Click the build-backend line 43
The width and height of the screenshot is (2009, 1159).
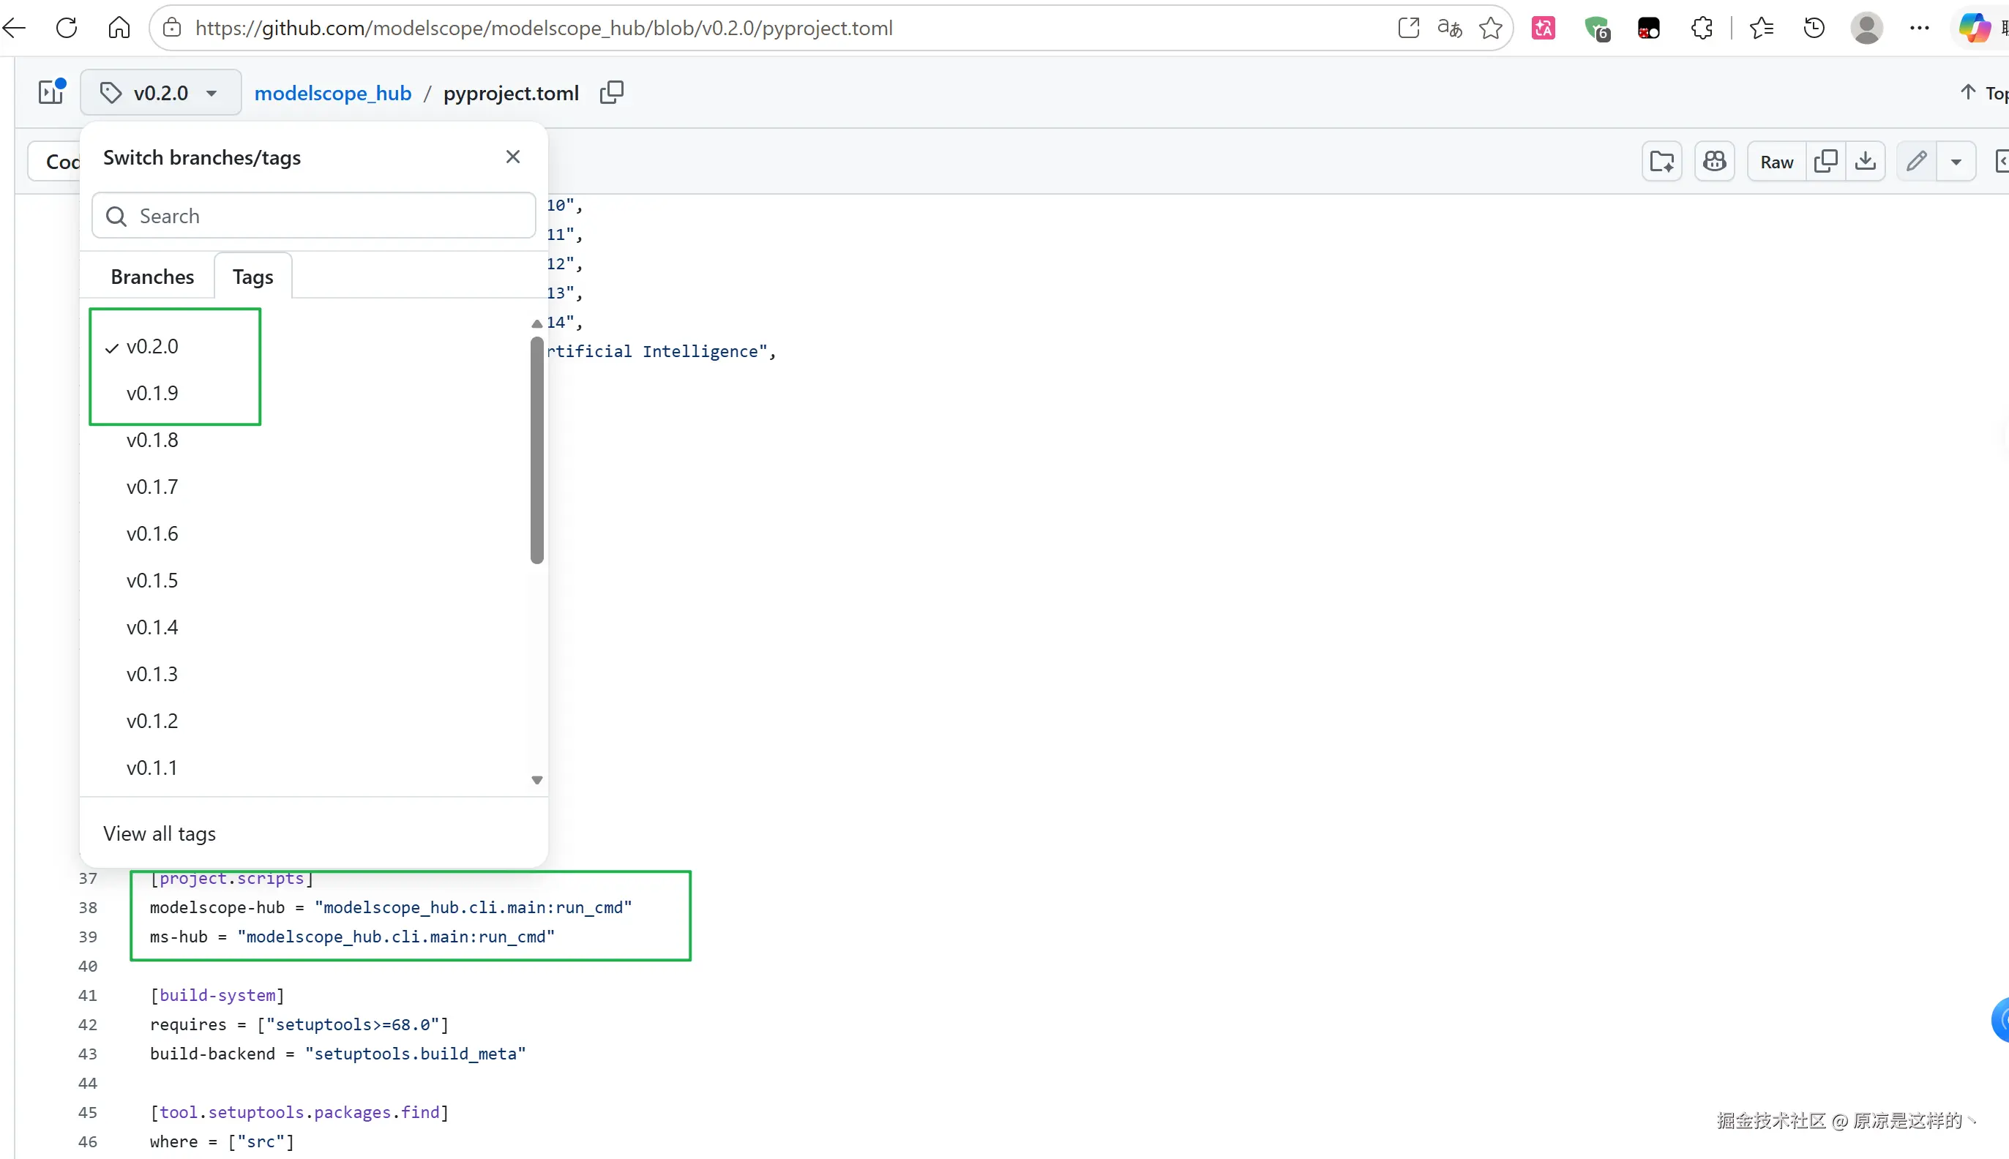[x=337, y=1054]
